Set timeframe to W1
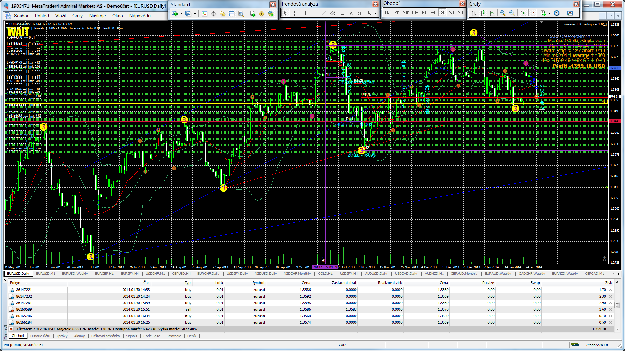Image resolution: width=625 pixels, height=351 pixels. coord(451,13)
